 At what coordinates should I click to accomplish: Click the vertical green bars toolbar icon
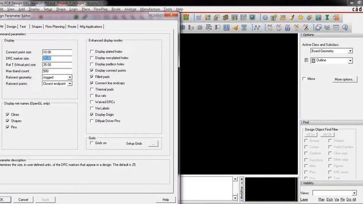click(318, 18)
